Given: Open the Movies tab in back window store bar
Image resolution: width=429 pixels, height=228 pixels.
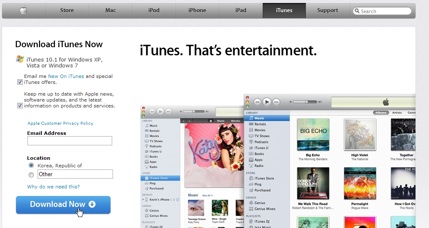Looking at the screenshot, I should coord(235,121).
